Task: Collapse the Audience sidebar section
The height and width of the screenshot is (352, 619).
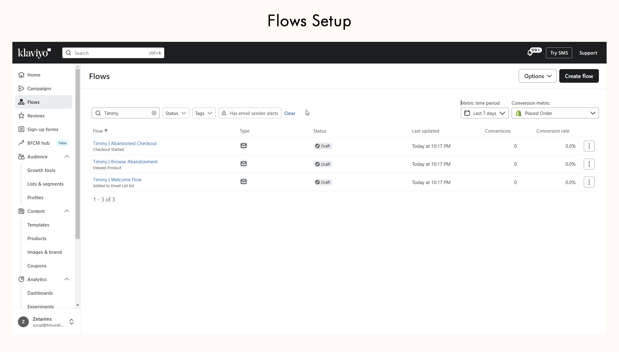Action: (67, 156)
